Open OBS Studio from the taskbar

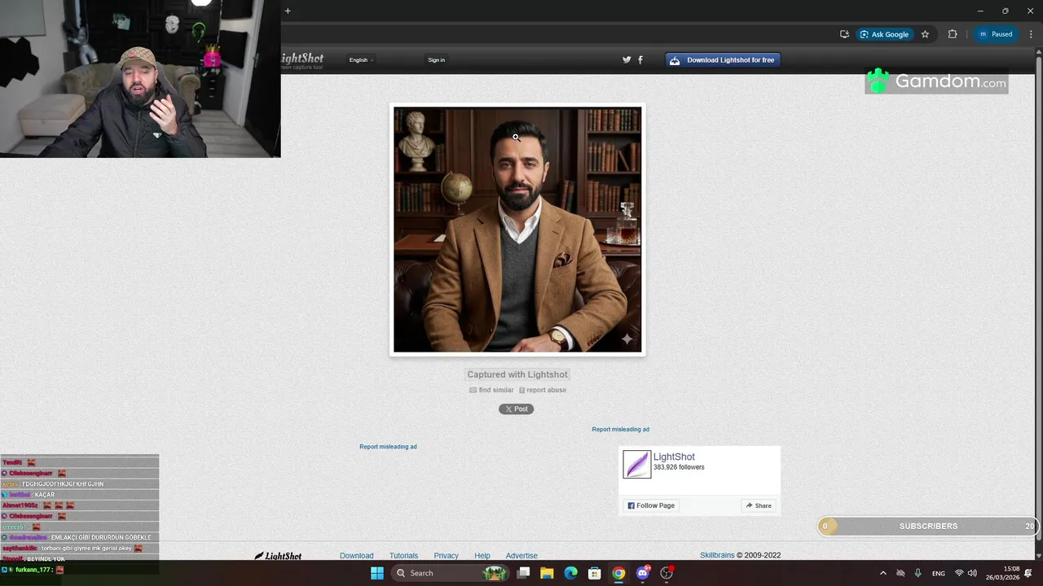[667, 573]
